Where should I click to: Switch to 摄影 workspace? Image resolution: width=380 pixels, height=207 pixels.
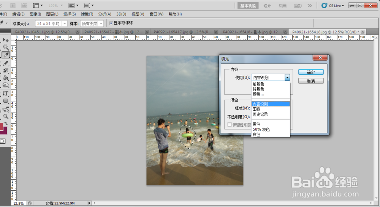click(298, 6)
